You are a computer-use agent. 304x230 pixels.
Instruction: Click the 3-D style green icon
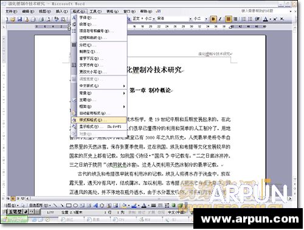coord(180,206)
